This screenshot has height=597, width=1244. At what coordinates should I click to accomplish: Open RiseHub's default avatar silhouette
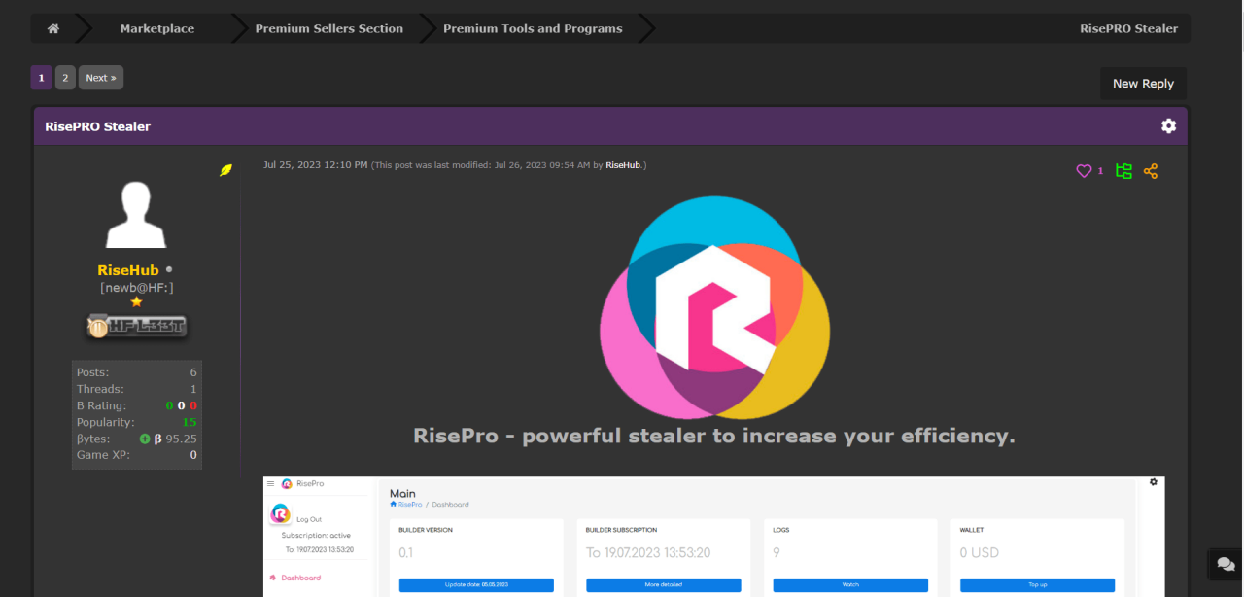[136, 216]
